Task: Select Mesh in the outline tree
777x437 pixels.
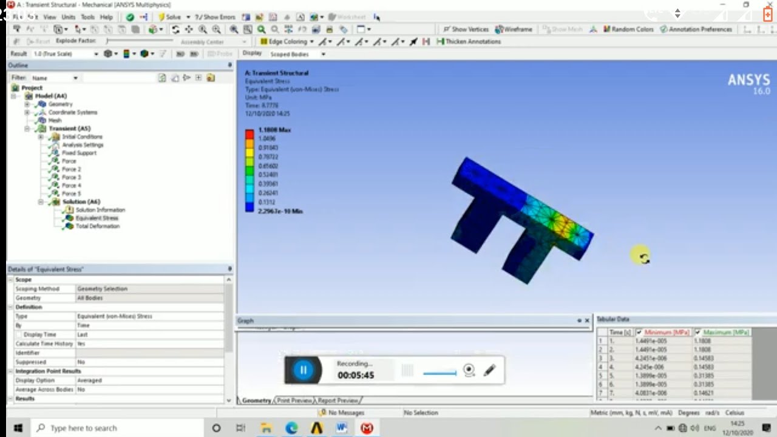Action: point(55,120)
